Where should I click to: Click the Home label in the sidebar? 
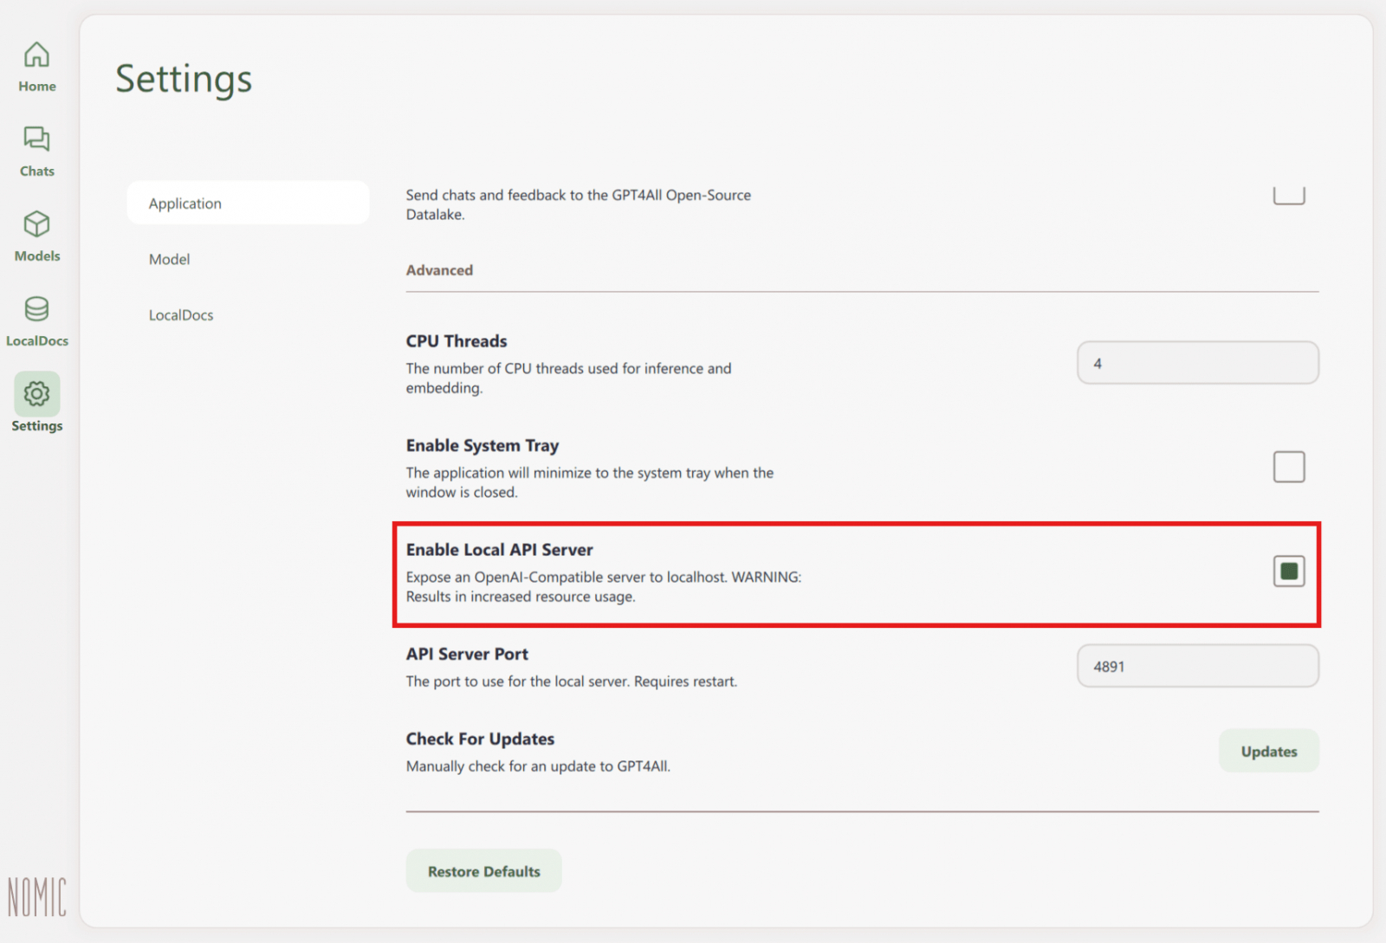[37, 87]
